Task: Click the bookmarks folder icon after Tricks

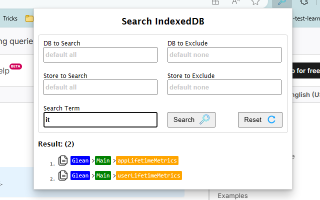Action: 29,19
